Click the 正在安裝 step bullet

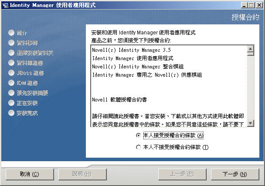point(11,103)
